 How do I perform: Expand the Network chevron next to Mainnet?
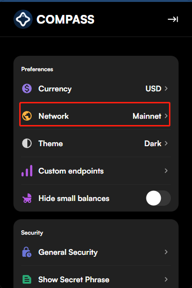tap(166, 116)
